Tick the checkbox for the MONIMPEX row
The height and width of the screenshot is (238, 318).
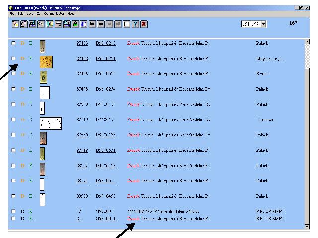tap(13, 211)
